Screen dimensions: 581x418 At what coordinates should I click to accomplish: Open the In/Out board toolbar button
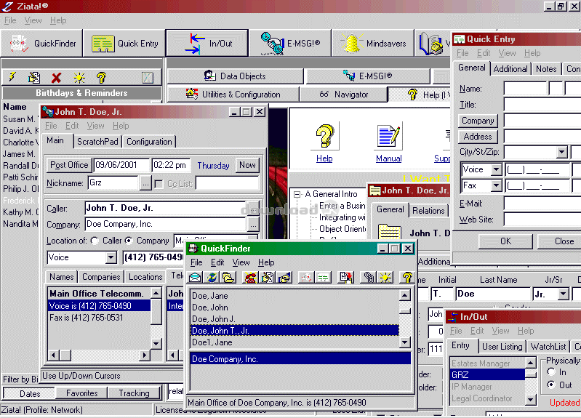tap(207, 44)
